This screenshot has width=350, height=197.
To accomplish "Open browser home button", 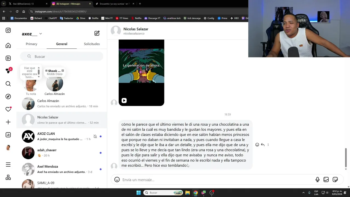I will [x=24, y=11].
